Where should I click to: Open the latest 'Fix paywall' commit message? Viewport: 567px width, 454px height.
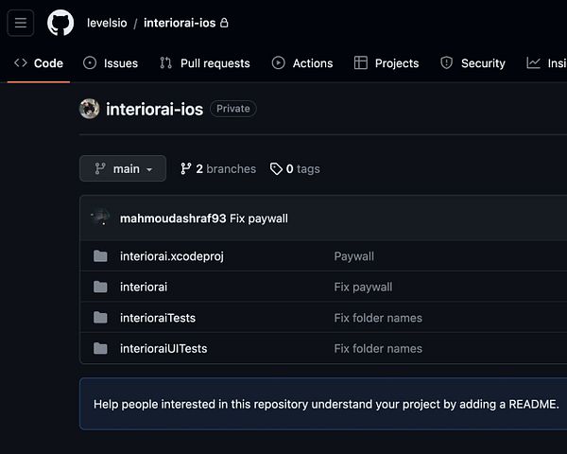259,218
